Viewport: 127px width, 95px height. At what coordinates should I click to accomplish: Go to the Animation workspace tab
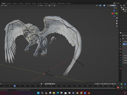click(40, 3)
